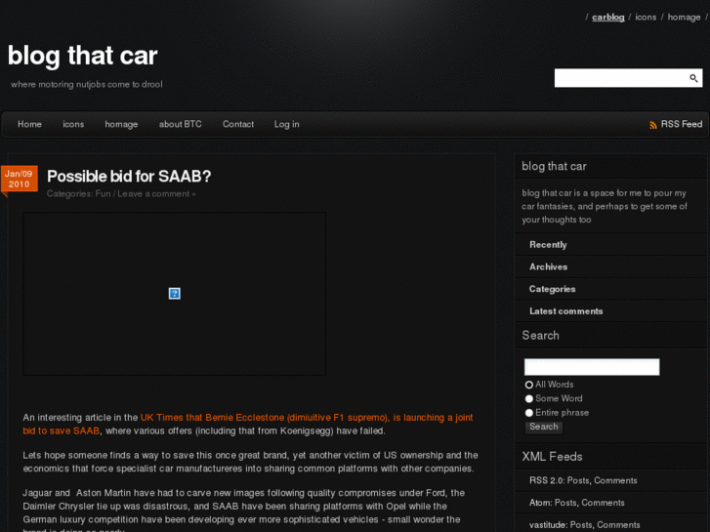Expand the Recently sidebar section
710x532 pixels.
point(548,244)
